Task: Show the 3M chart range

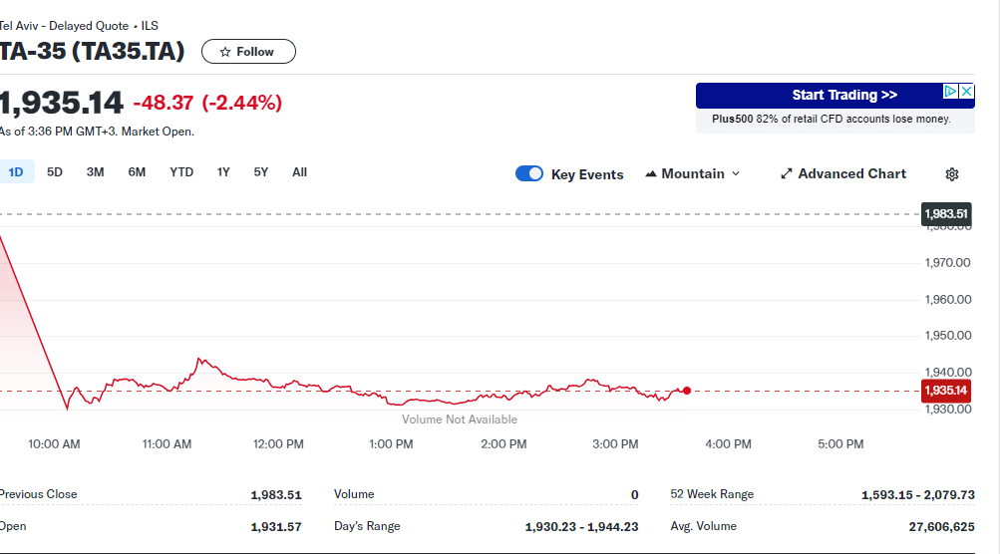Action: pyautogui.click(x=96, y=172)
